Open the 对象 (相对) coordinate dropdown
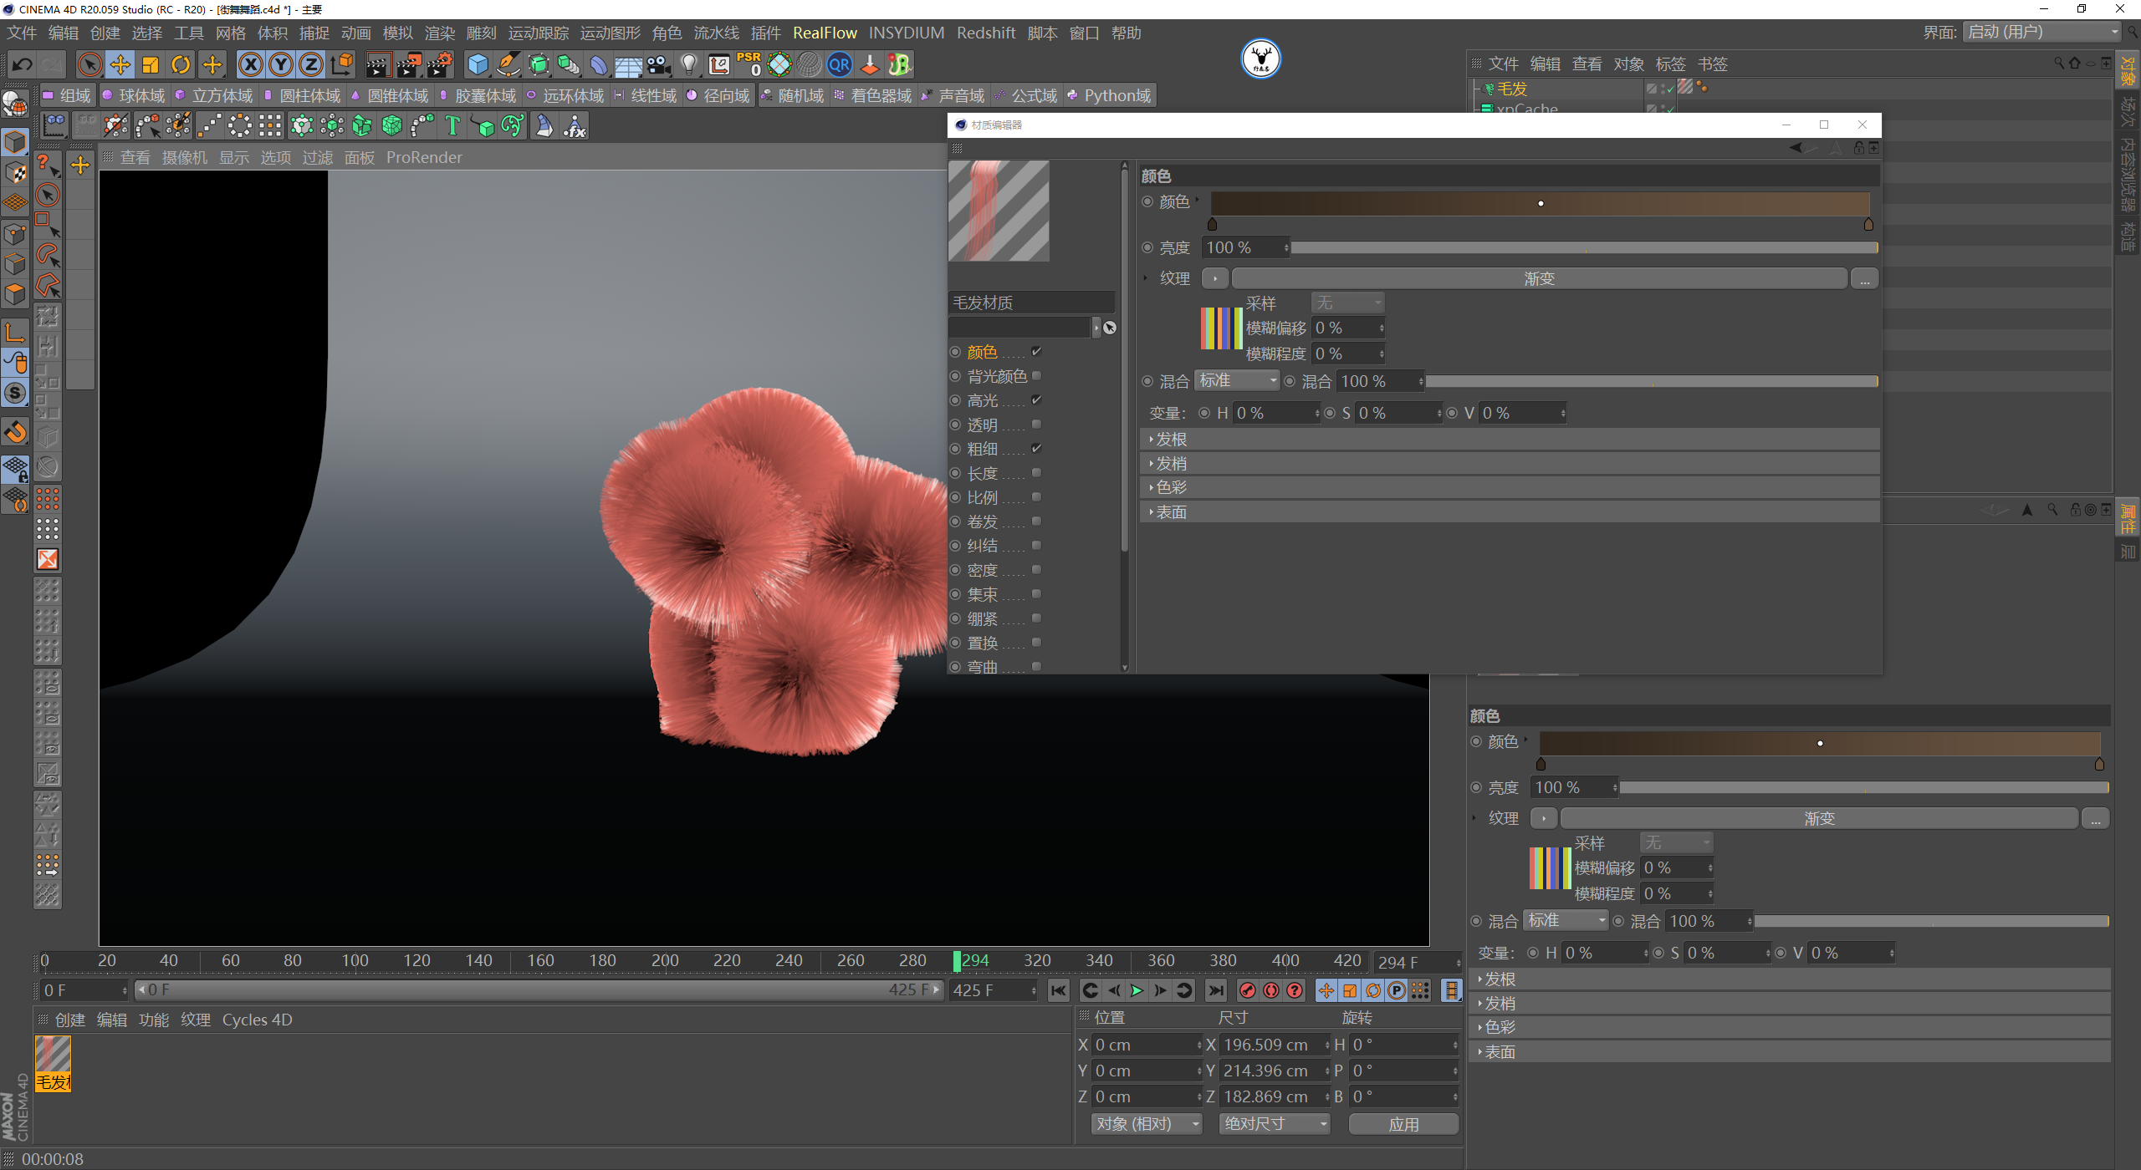 [1145, 1124]
